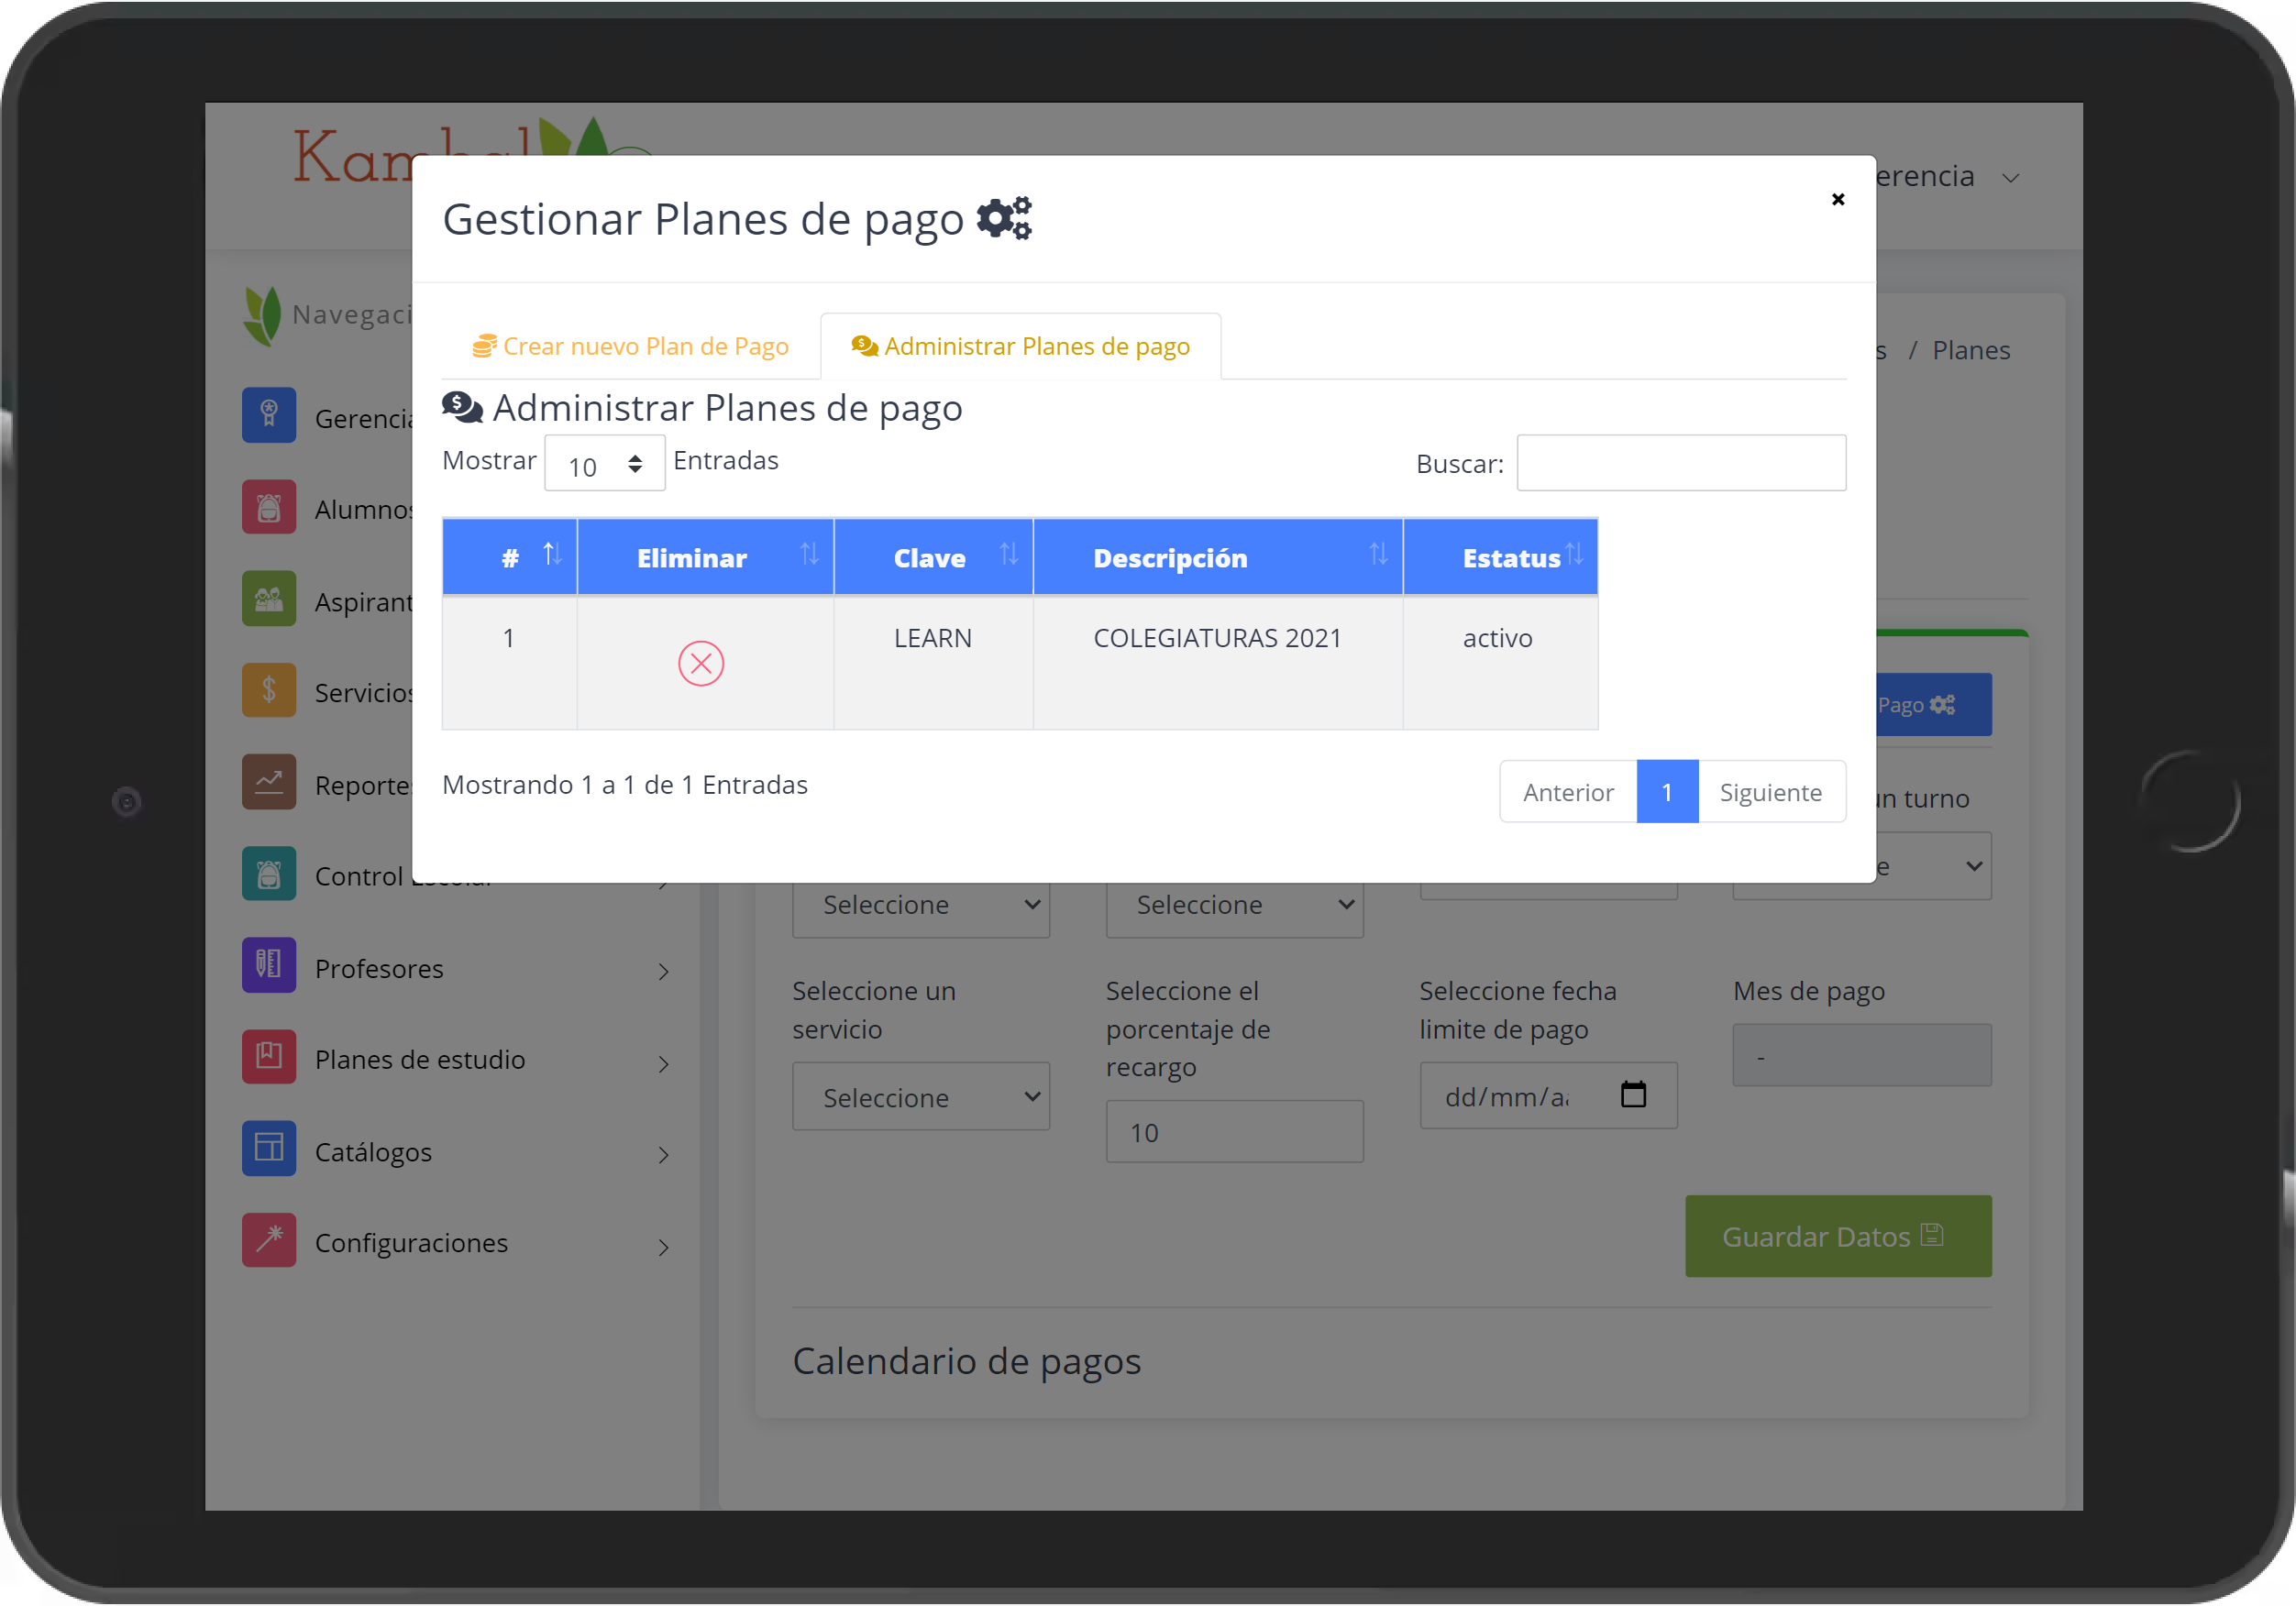The height and width of the screenshot is (1606, 2296).
Task: Sort table by Descripción column
Action: pos(1218,557)
